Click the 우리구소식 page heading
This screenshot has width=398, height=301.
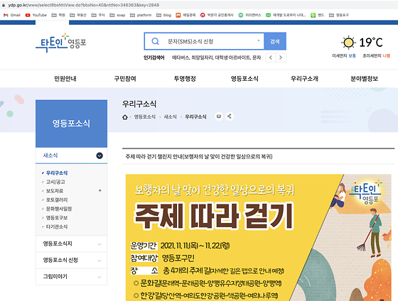pyautogui.click(x=139, y=104)
